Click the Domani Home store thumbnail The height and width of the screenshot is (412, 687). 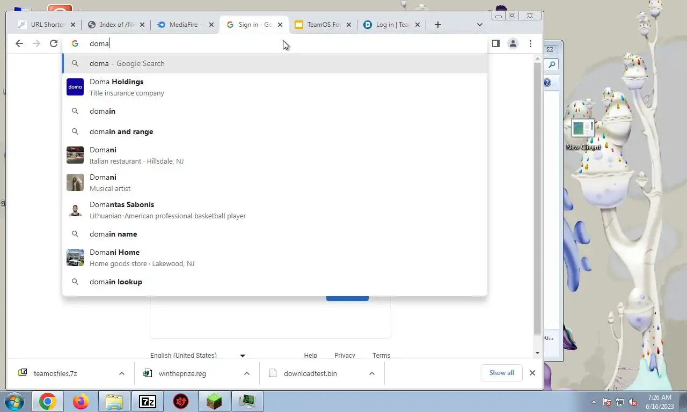[75, 257]
